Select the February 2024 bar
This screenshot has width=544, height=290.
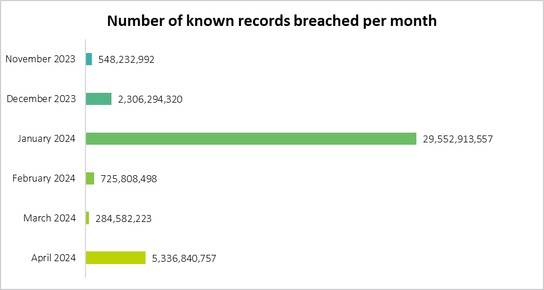[x=90, y=178]
